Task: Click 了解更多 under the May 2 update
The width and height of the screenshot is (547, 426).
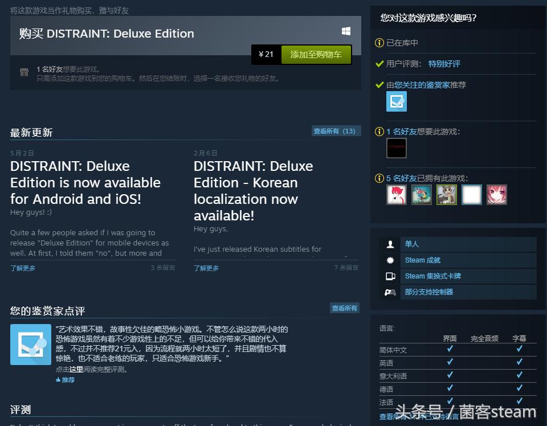Action: point(23,268)
